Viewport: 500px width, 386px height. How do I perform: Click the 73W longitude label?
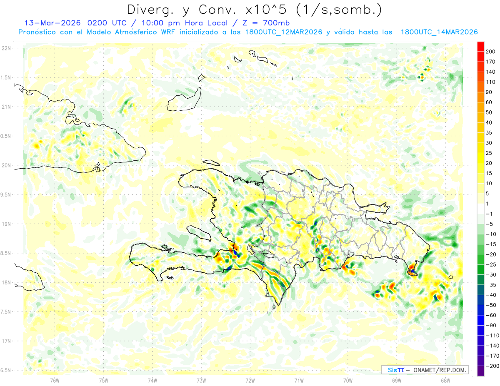pos(201,380)
